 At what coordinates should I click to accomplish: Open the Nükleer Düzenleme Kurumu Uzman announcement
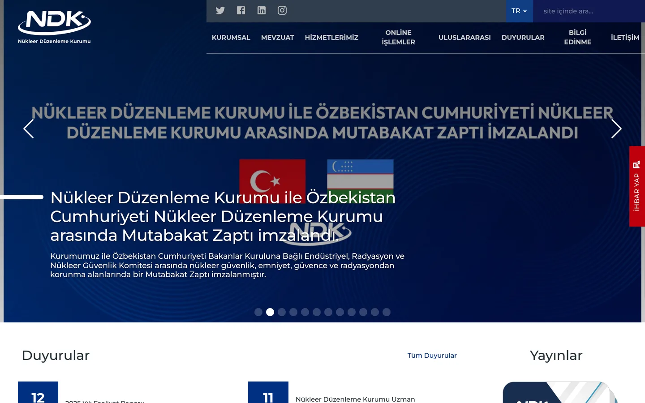pos(355,399)
